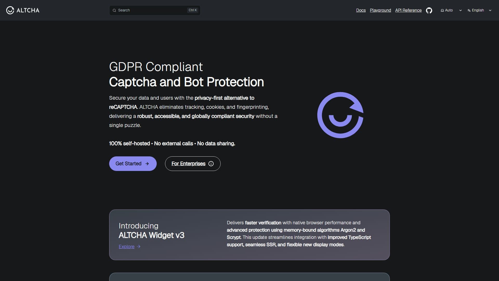This screenshot has height=281, width=499.
Task: Click the arrow next to Explore
Action: click(x=139, y=246)
